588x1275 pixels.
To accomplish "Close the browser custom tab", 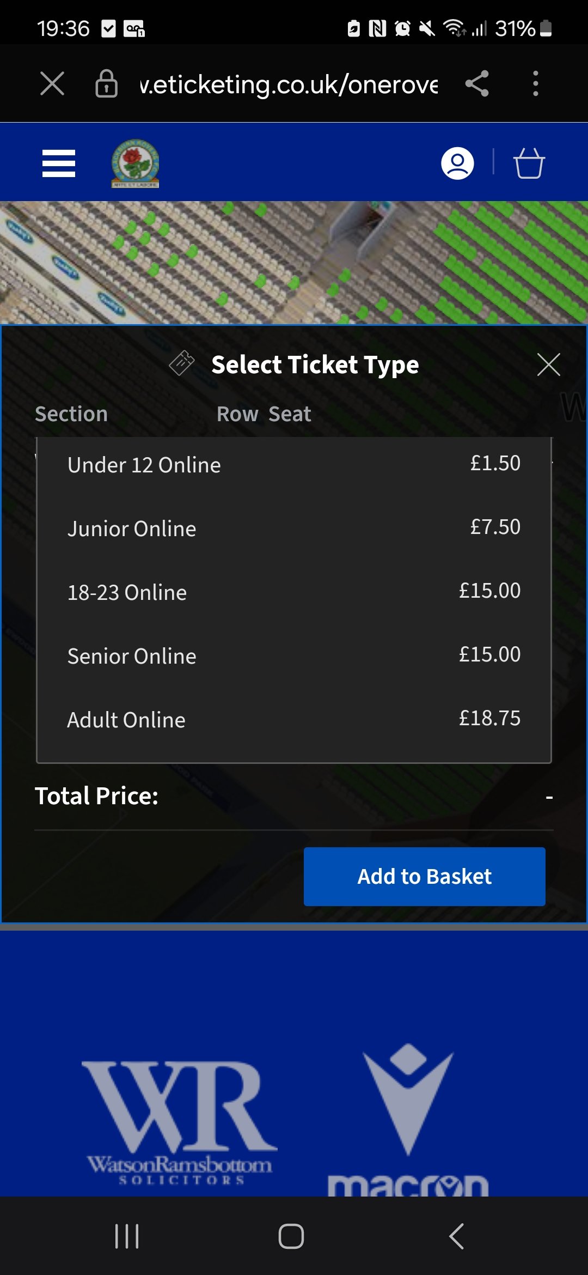I will [52, 84].
